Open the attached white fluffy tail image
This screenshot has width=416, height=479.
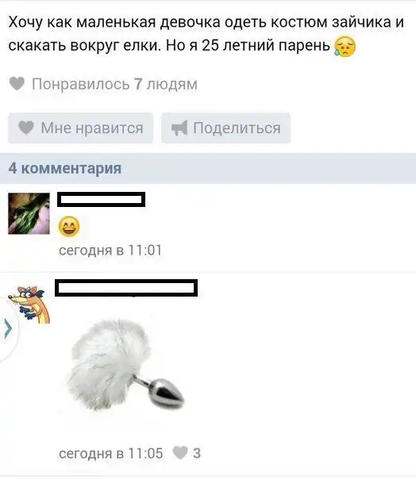point(125,366)
